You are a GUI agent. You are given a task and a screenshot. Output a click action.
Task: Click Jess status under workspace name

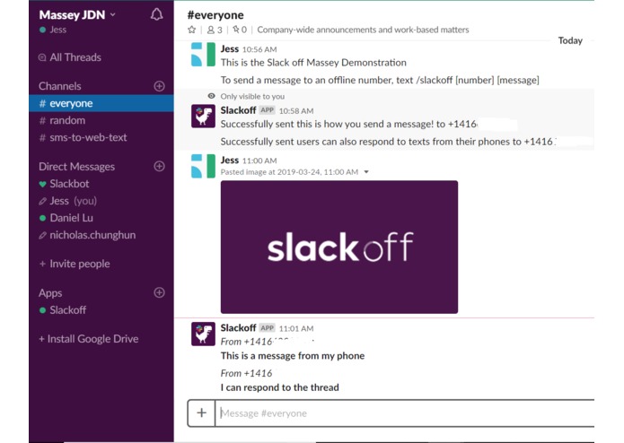(53, 30)
